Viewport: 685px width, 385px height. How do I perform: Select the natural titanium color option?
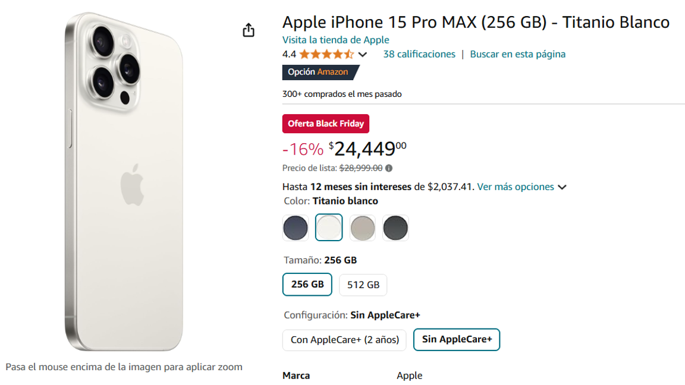pyautogui.click(x=363, y=228)
